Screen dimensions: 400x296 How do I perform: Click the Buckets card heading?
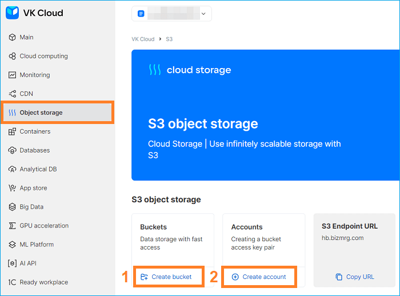[x=153, y=227]
